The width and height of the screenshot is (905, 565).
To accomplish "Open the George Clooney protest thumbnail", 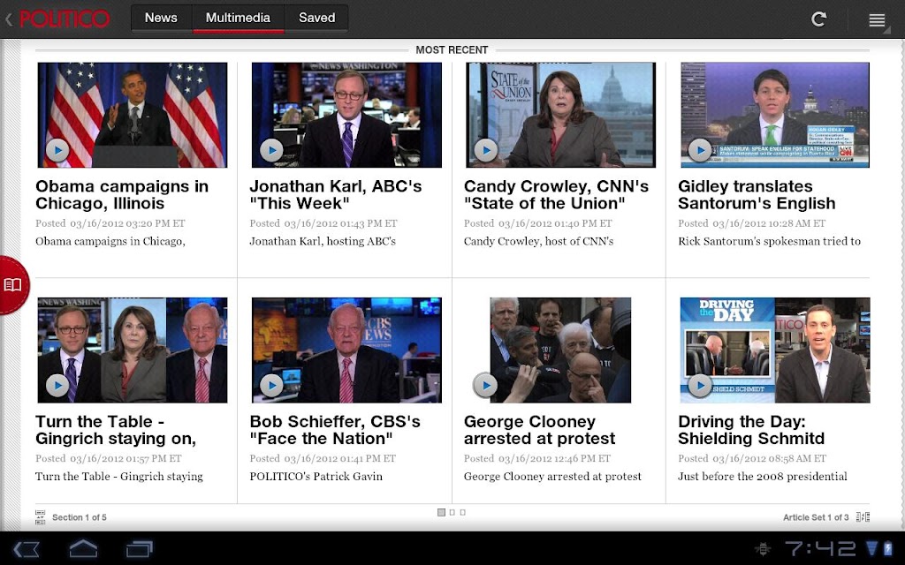I will pyautogui.click(x=560, y=350).
